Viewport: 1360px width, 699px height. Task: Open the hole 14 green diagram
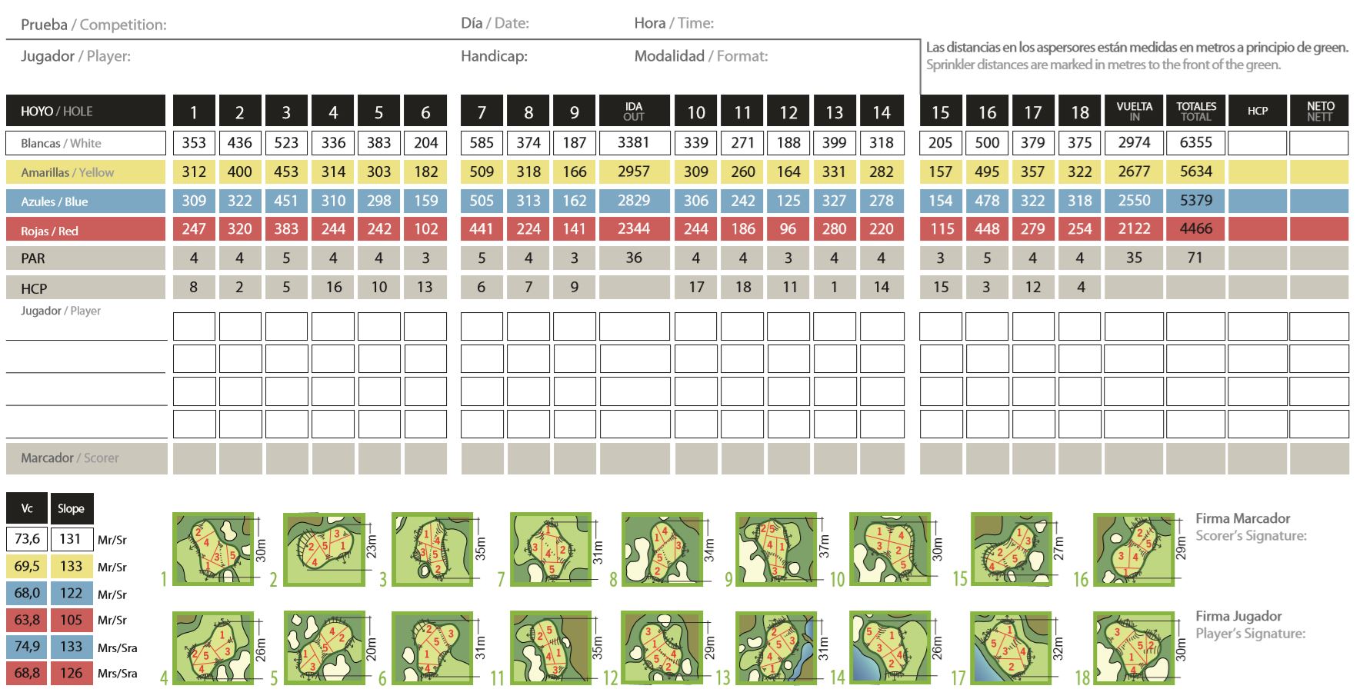coord(889,647)
